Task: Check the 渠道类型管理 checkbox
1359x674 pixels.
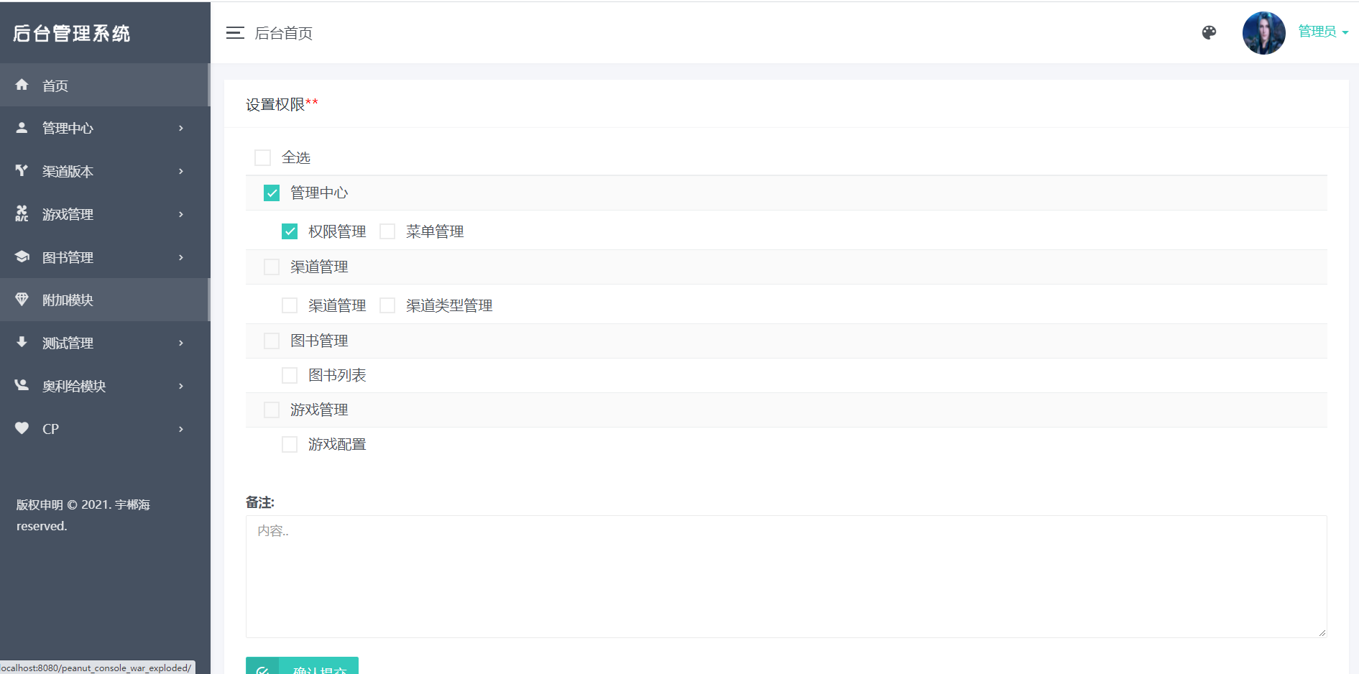Action: [387, 305]
